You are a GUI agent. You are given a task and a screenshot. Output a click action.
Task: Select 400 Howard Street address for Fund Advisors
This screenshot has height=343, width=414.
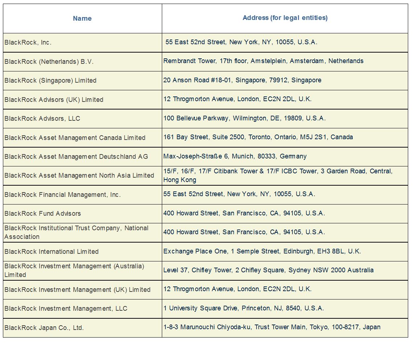click(x=285, y=214)
